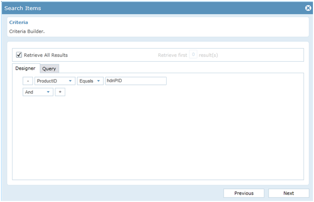
Task: Open the Equals operator dropdown
Action: click(90, 81)
